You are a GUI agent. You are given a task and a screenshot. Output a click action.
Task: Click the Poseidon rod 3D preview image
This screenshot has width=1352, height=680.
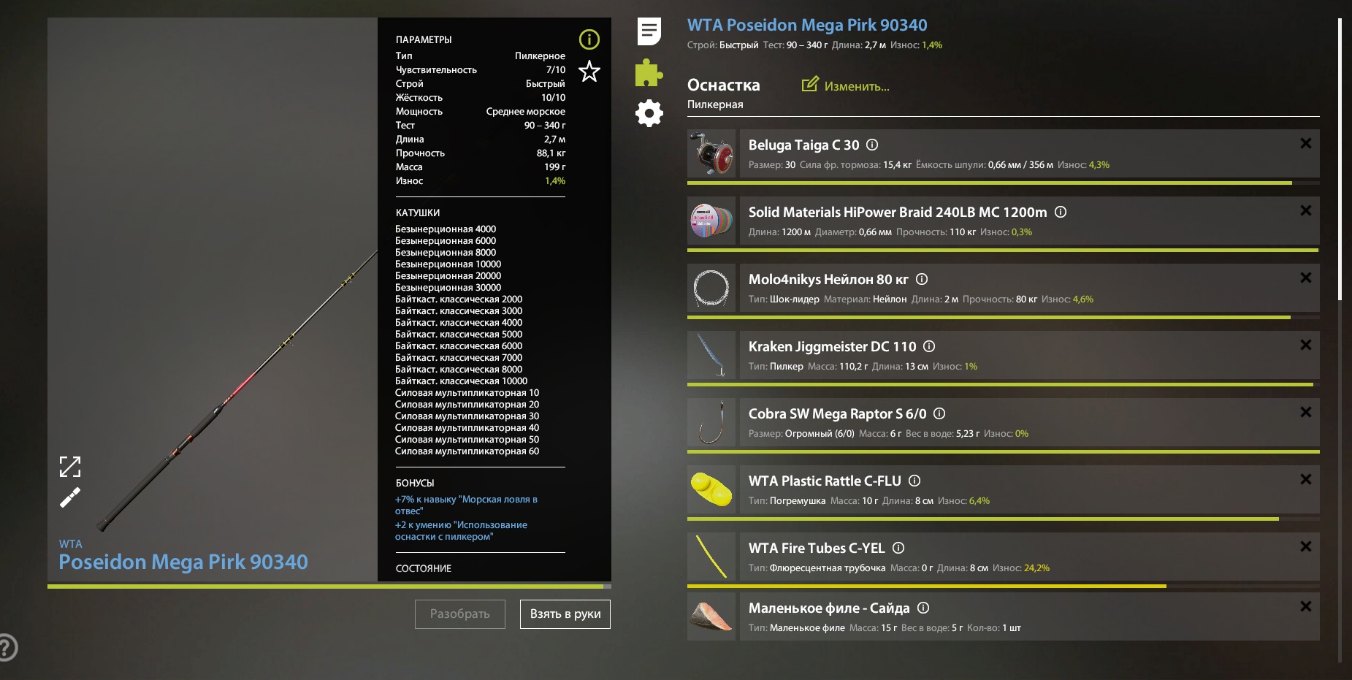pos(213,299)
